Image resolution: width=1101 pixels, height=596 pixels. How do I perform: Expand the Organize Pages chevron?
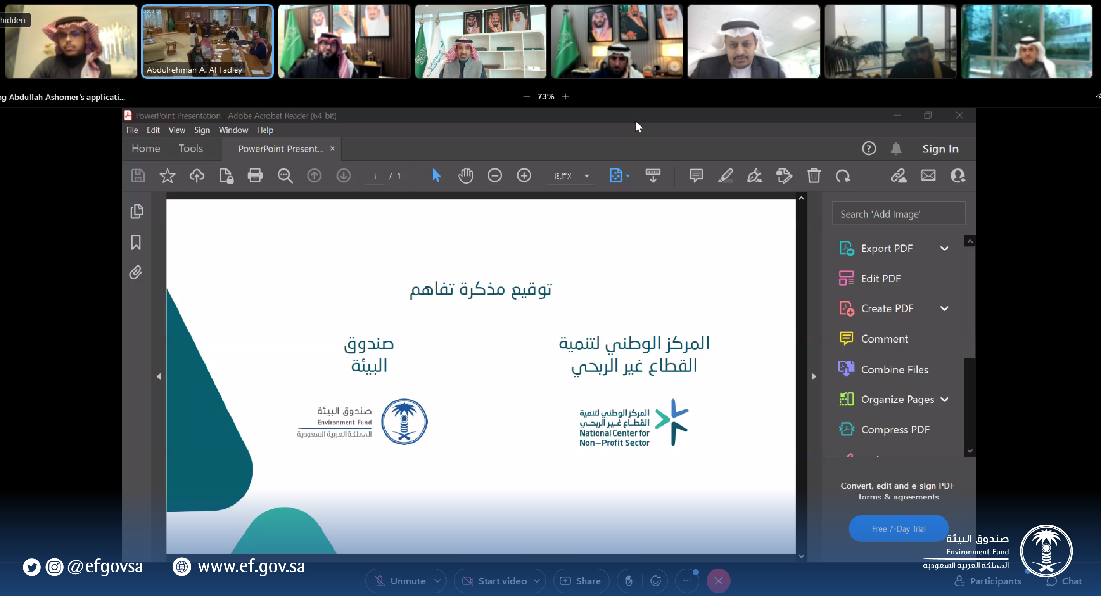coord(945,399)
